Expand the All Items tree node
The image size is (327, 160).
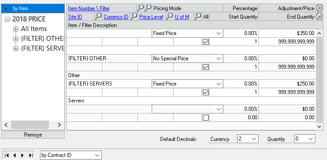pyautogui.click(x=16, y=29)
